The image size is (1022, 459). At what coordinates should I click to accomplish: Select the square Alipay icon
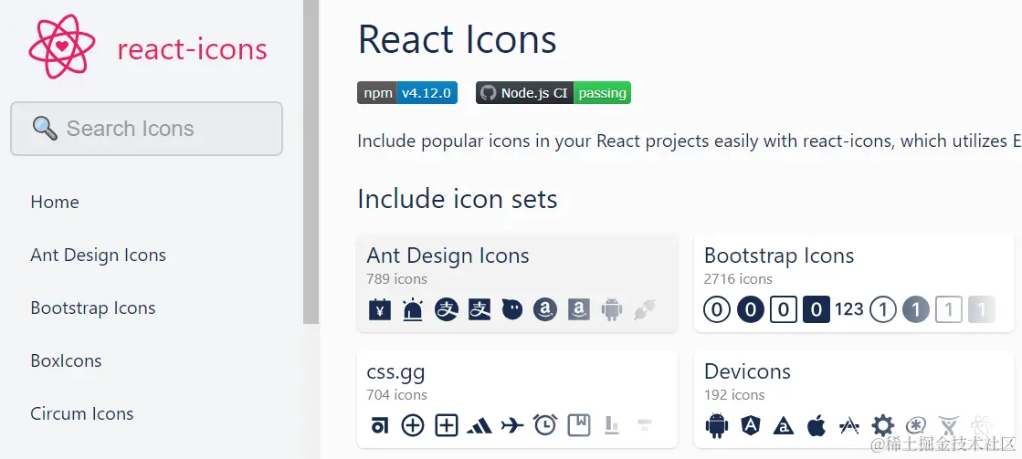coord(479,309)
